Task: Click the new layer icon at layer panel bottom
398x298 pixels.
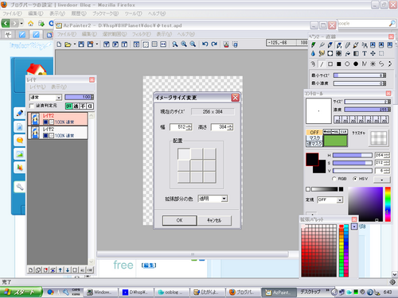Action: (x=30, y=270)
